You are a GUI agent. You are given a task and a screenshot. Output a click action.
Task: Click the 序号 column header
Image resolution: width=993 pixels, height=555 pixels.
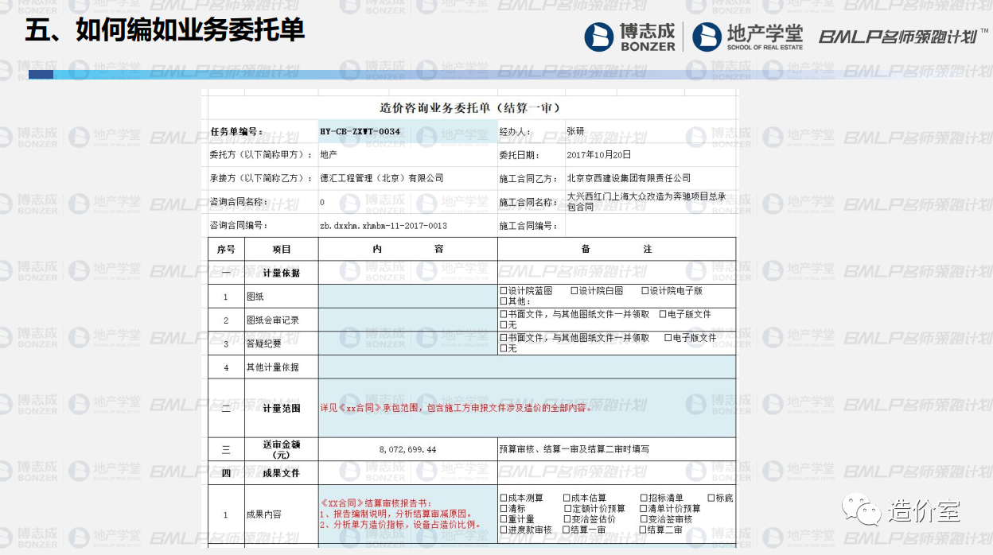click(226, 249)
